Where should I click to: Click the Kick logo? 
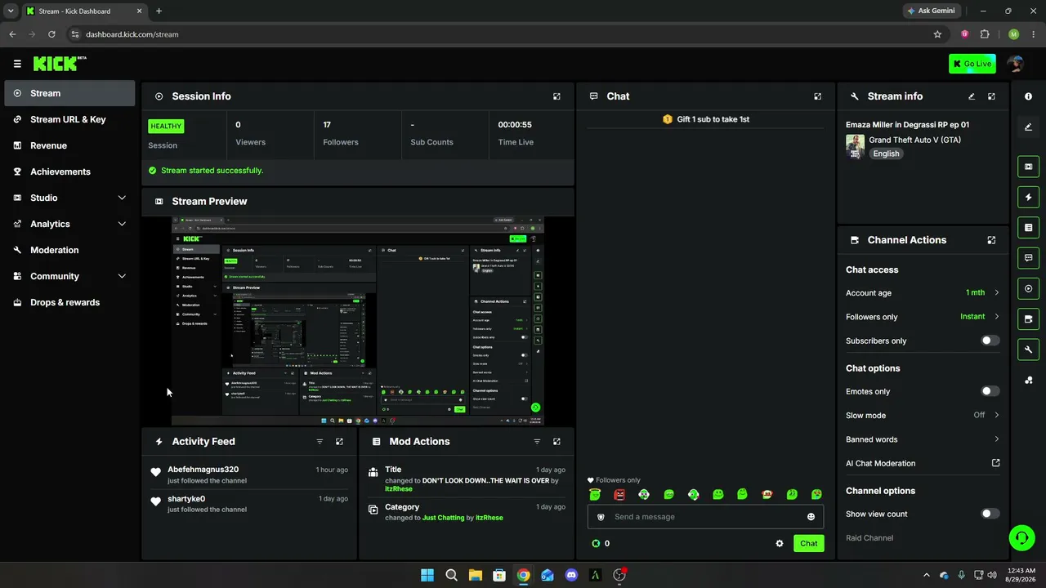pyautogui.click(x=60, y=64)
